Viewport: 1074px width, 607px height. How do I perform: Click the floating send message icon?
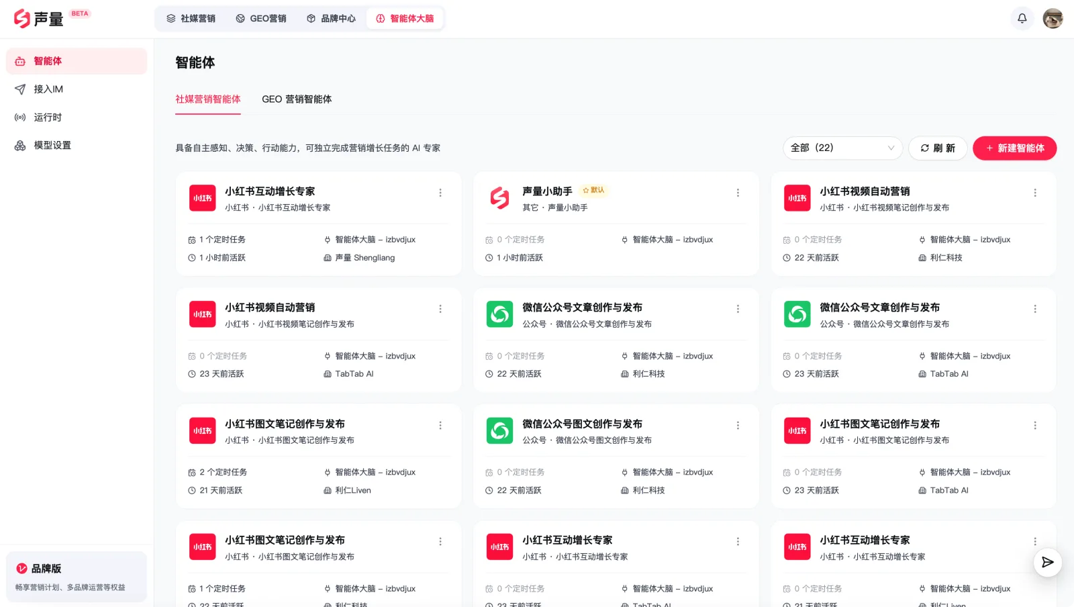click(x=1047, y=562)
